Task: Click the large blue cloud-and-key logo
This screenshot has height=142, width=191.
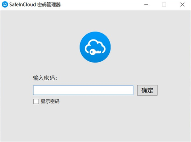Action: coord(95,47)
